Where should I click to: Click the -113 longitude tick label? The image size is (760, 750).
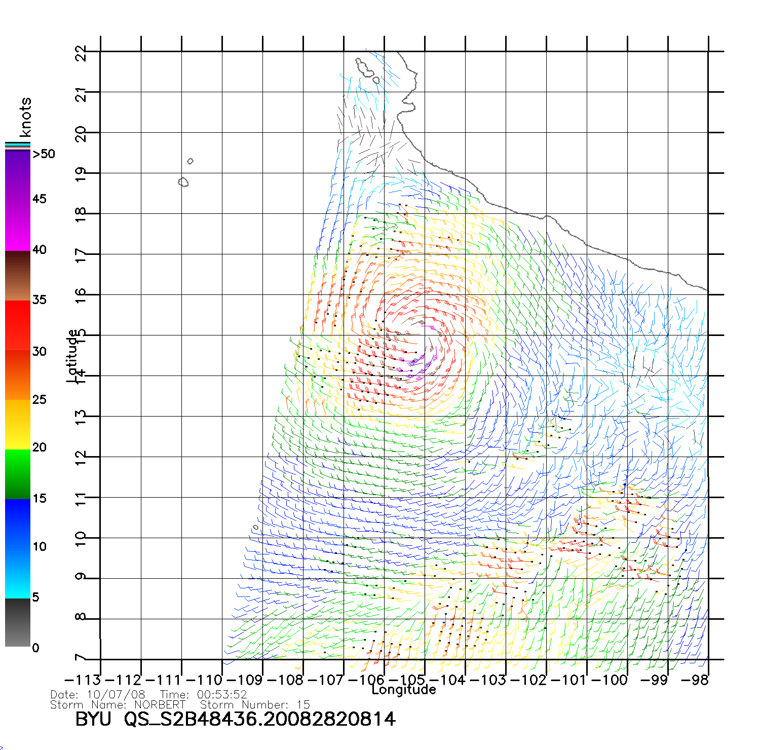point(82,680)
